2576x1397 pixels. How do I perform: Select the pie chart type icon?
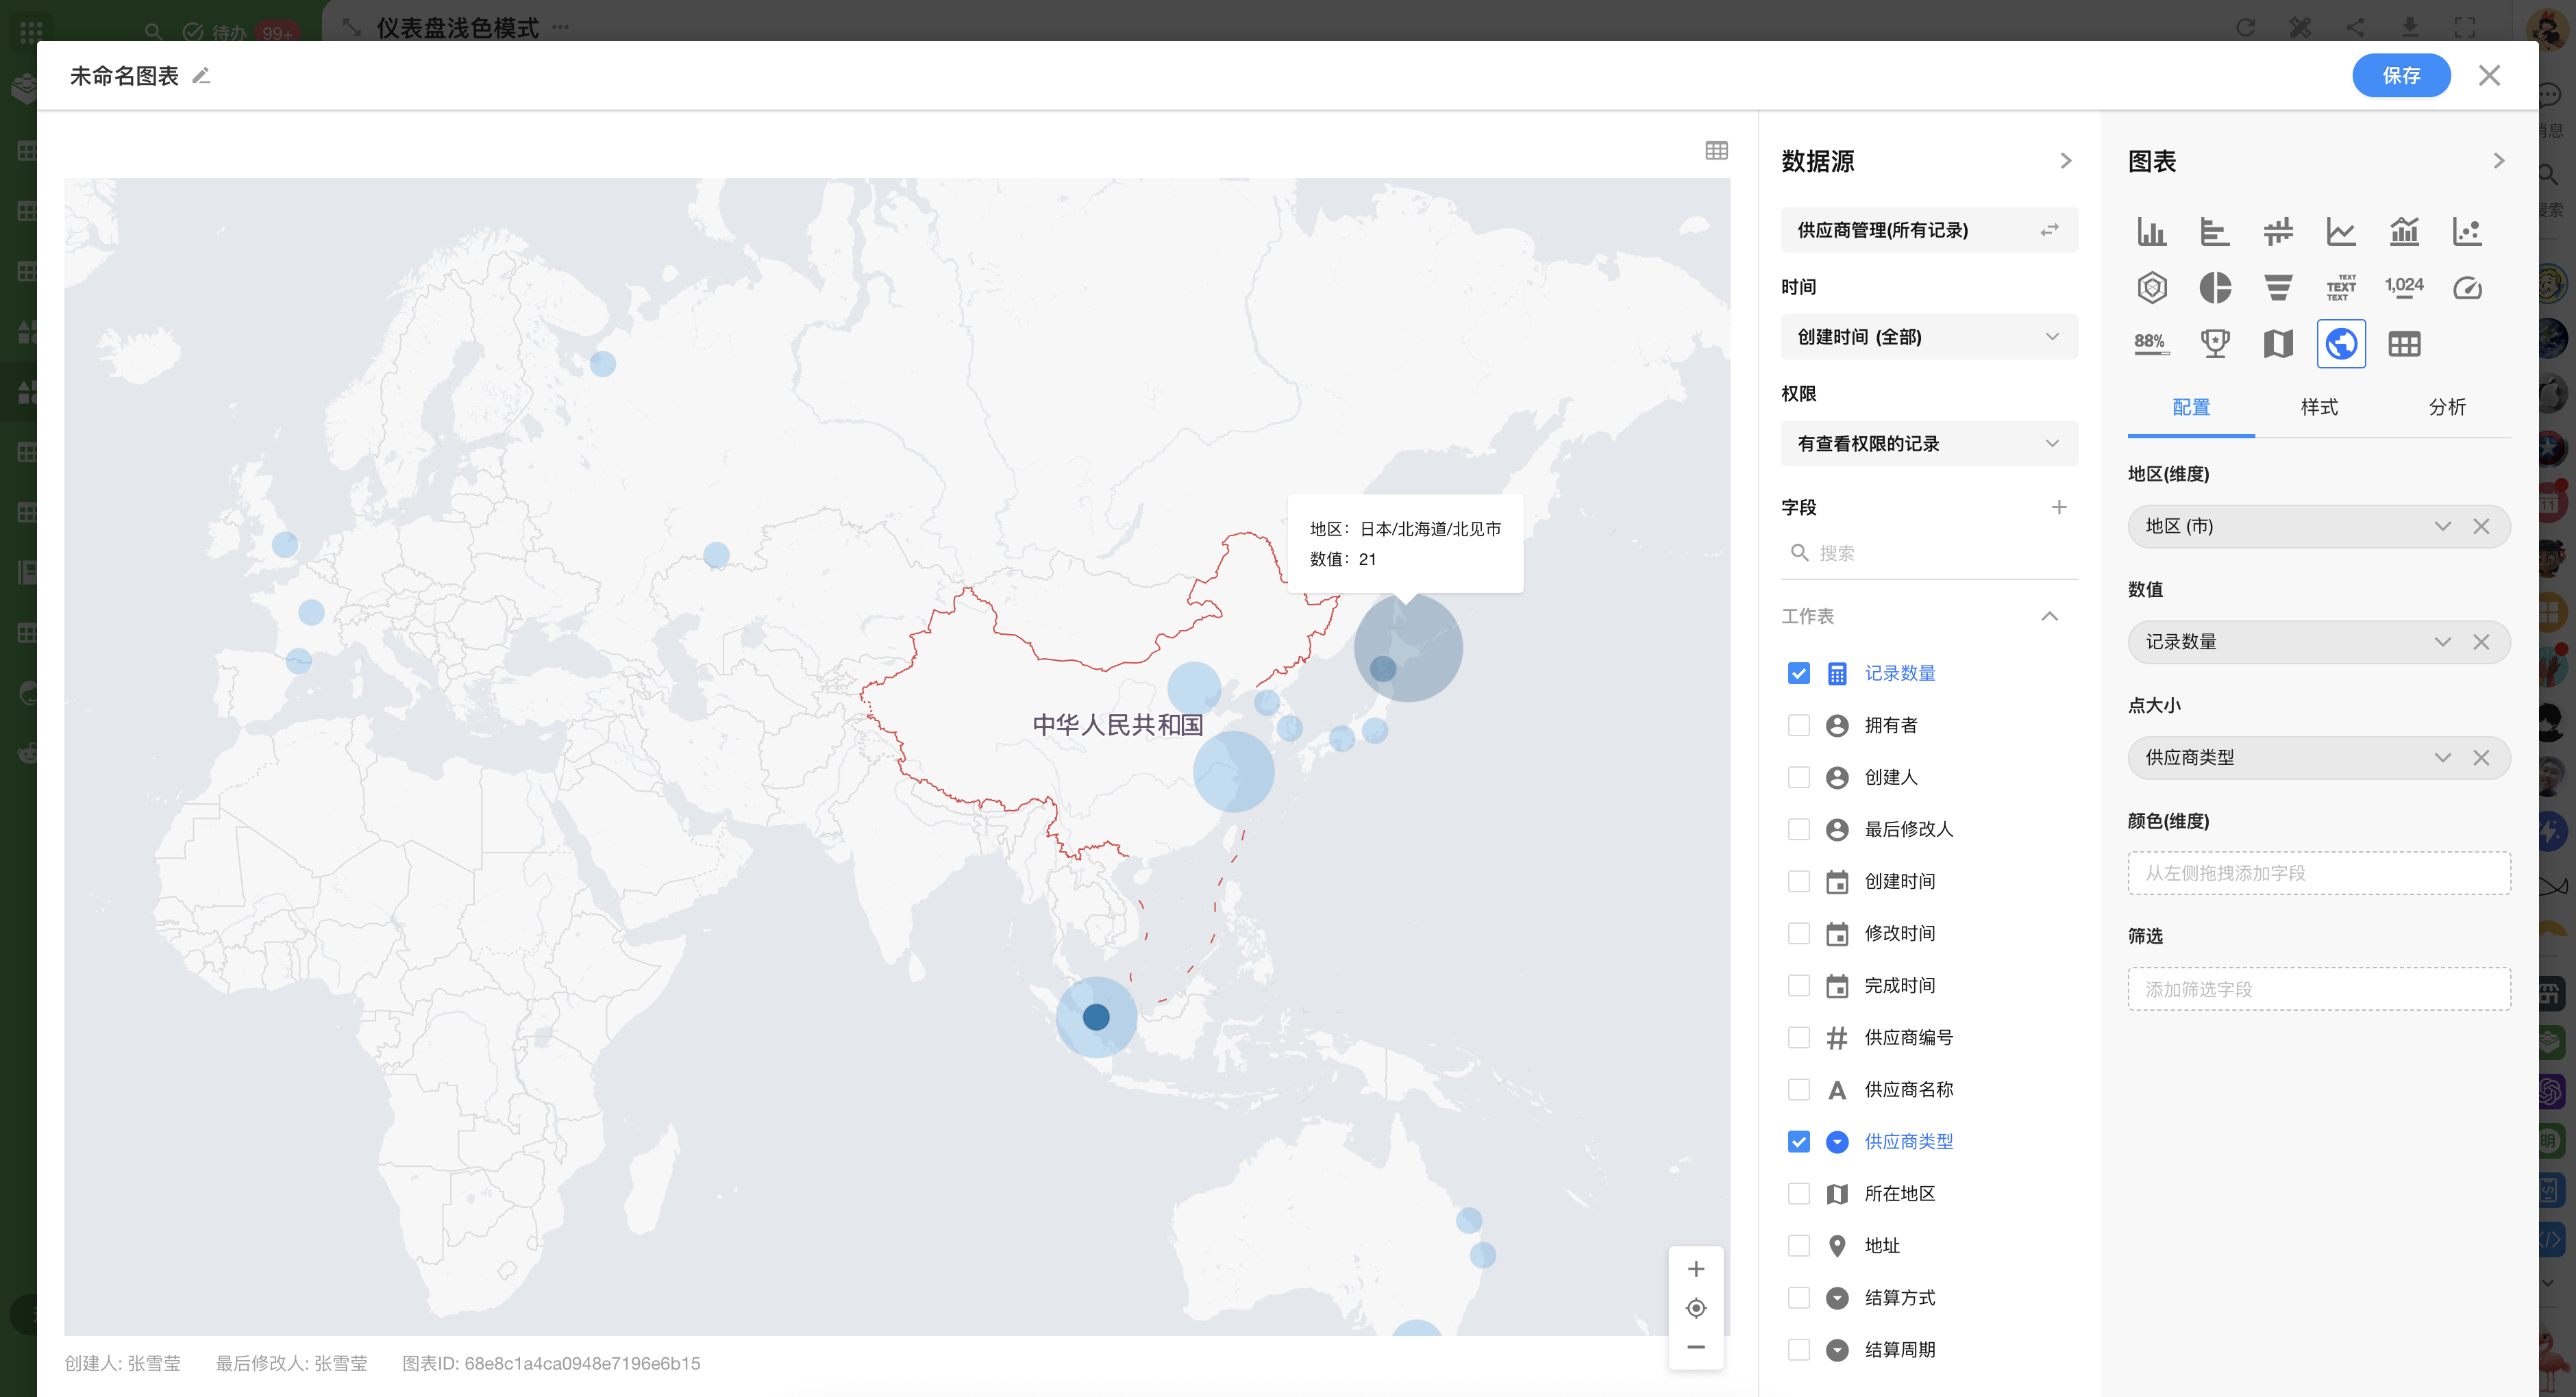2215,288
